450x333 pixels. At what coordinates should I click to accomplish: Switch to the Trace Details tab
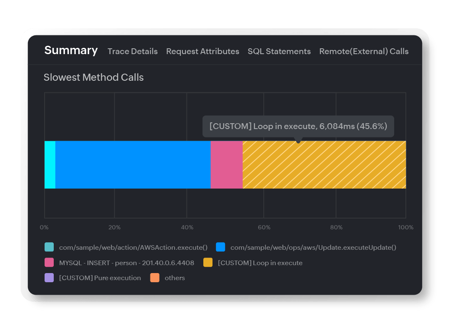(x=132, y=51)
